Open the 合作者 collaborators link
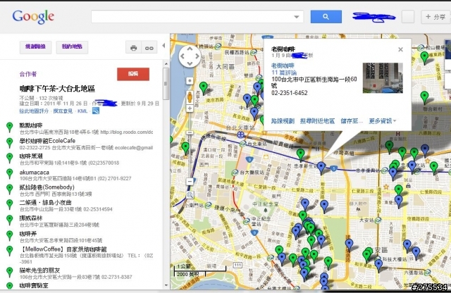Screen dimensions: 451x293 click(28, 74)
